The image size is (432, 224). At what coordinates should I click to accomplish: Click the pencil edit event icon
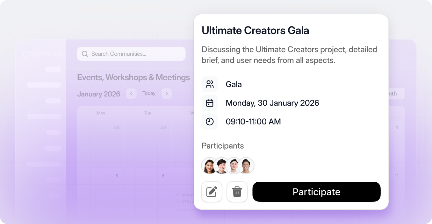pyautogui.click(x=212, y=192)
